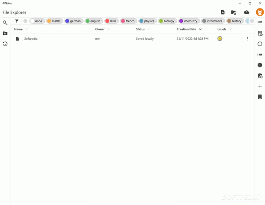Sort by the Labels column header

tap(222, 29)
